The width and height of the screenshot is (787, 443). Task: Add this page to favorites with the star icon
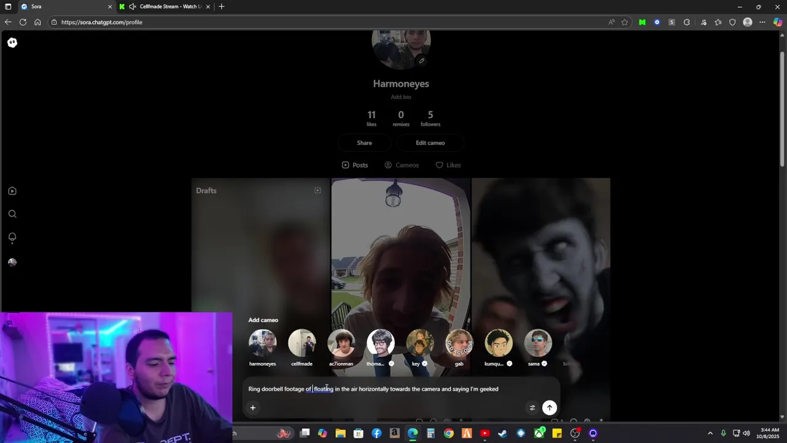coord(625,22)
